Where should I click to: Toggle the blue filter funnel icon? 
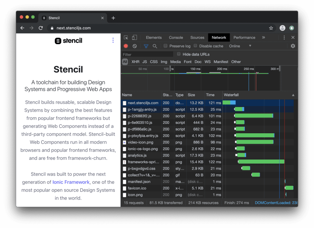click(x=146, y=46)
